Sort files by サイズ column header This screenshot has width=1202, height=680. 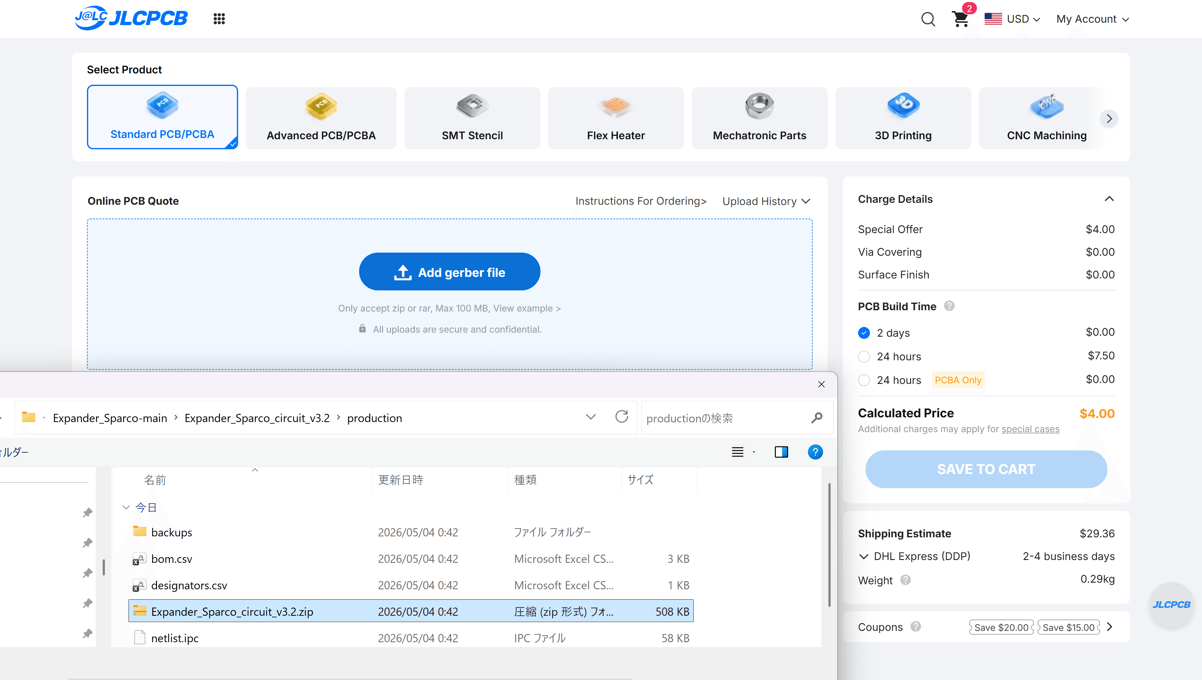point(640,480)
